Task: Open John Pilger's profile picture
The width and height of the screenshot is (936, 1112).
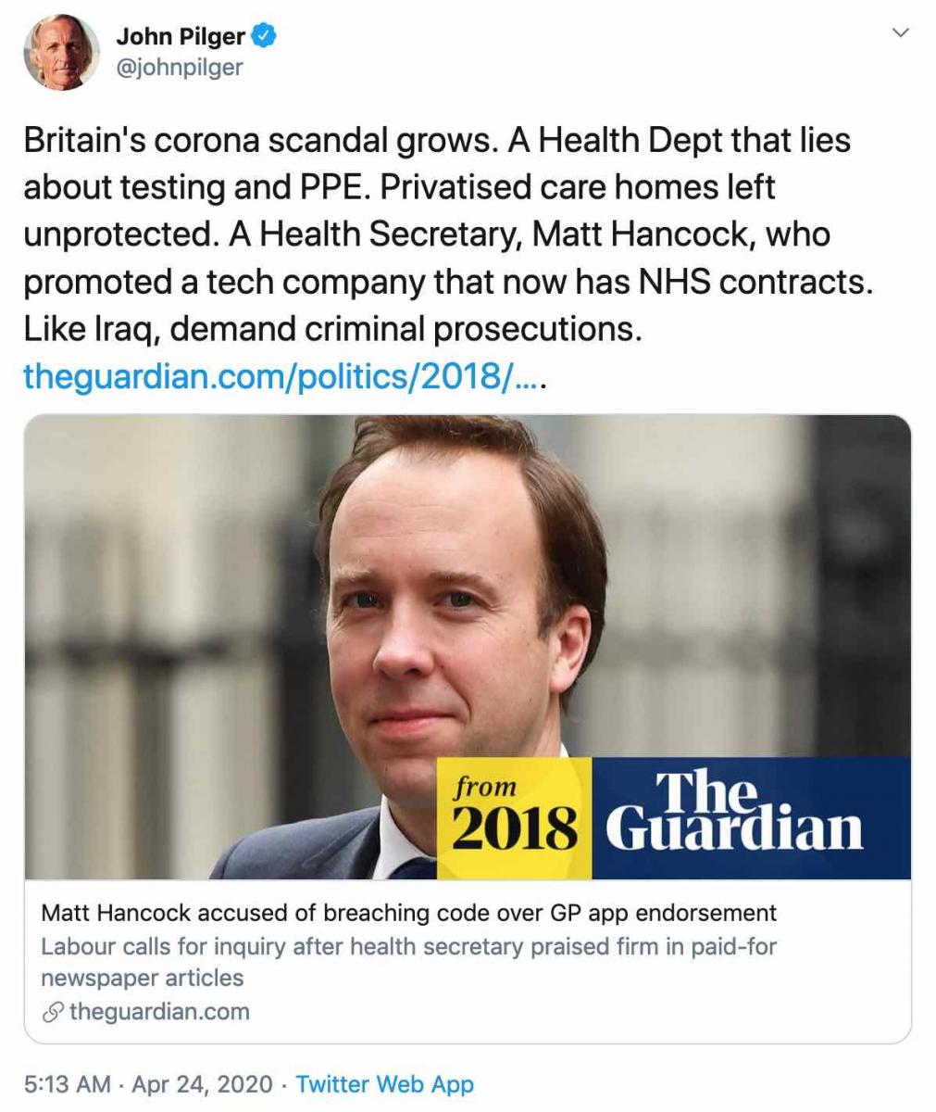Action: [62, 52]
